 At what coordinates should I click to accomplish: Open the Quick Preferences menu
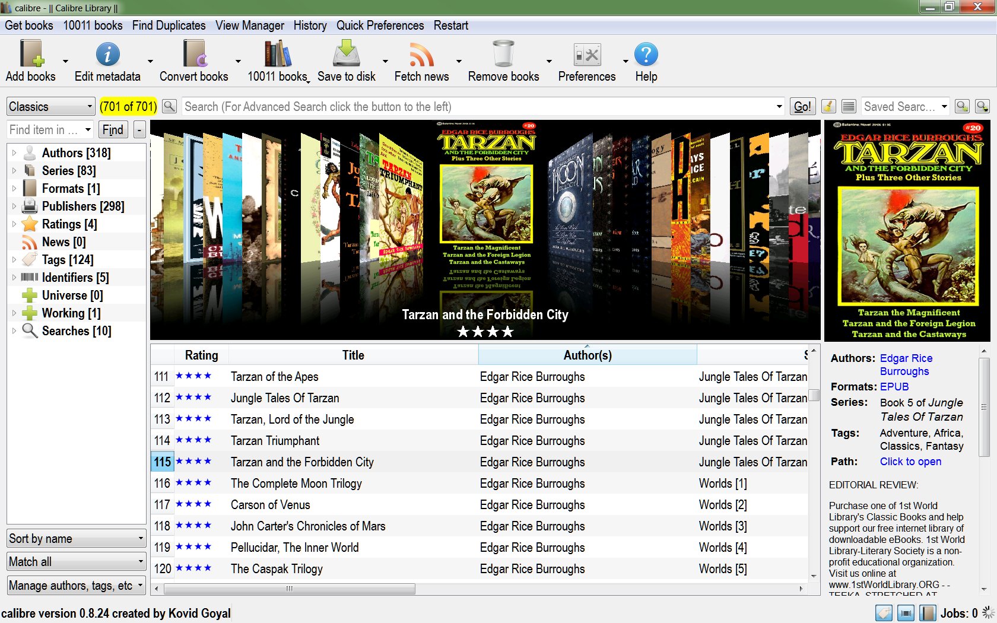380,26
